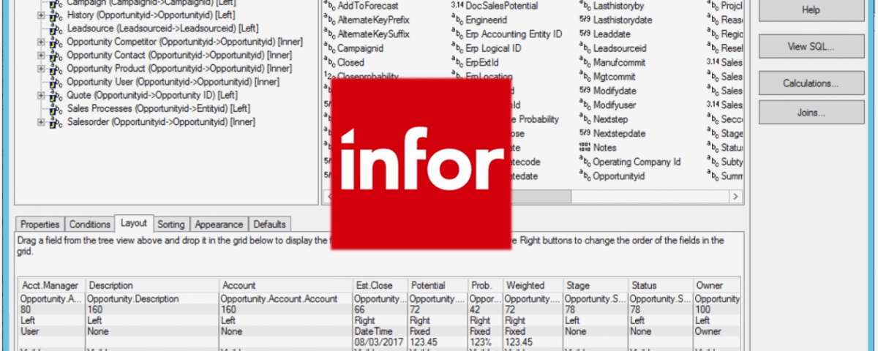Switch to the Properties tab

[x=40, y=224]
